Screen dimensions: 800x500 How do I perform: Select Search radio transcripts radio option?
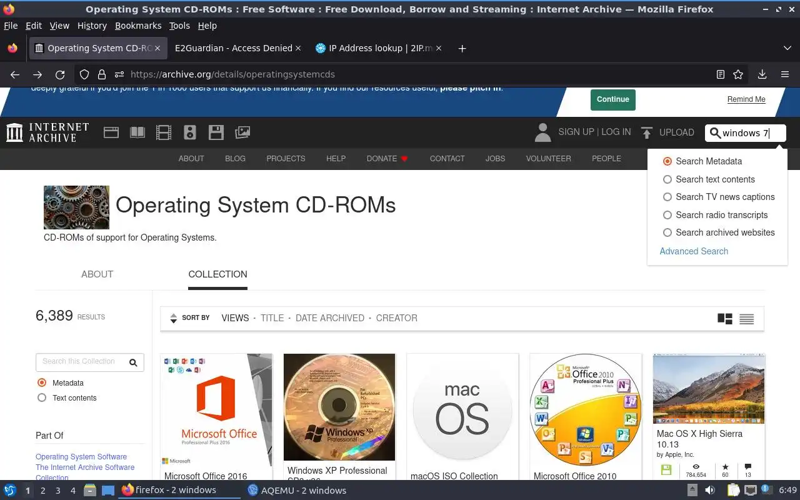coord(667,215)
